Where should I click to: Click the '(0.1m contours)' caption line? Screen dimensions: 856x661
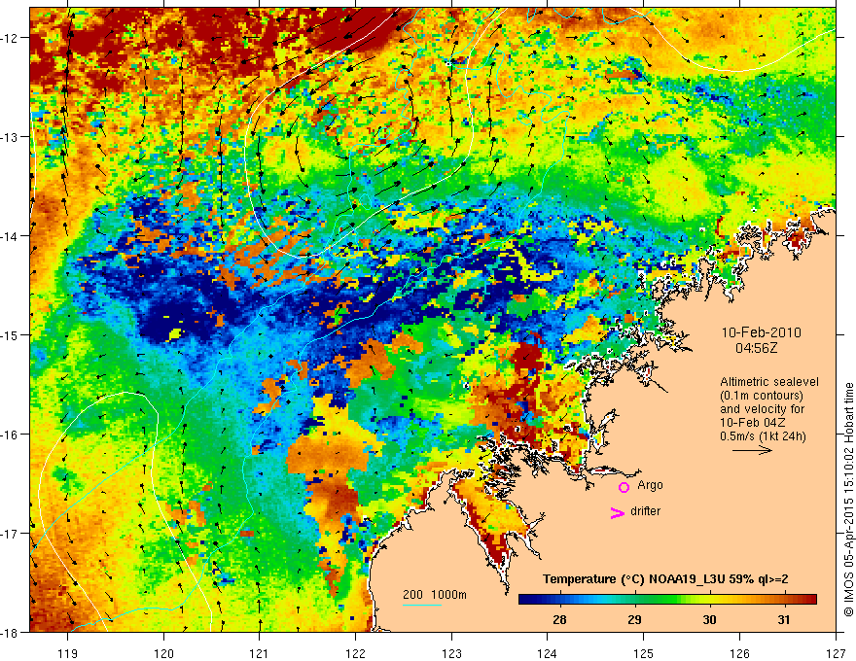tap(762, 396)
